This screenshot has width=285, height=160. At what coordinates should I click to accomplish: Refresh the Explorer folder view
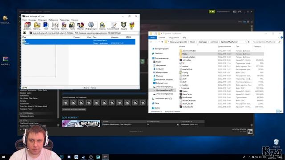[248, 42]
